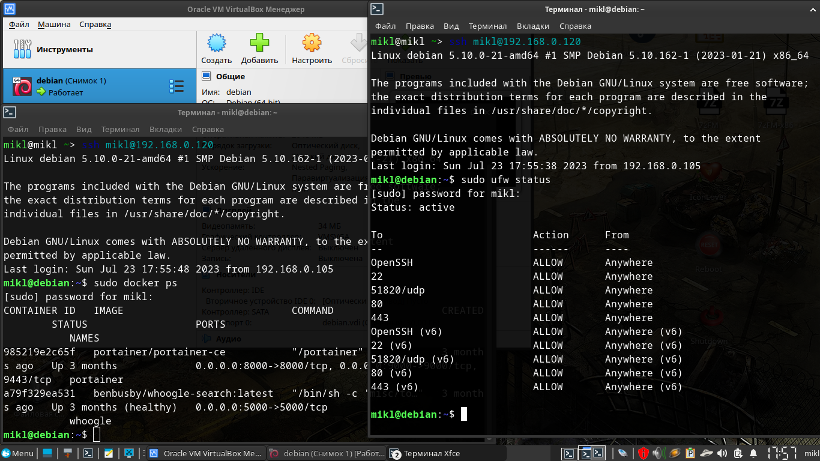Click the green Добавить (Add) plus icon
The image size is (820, 461).
tap(259, 49)
